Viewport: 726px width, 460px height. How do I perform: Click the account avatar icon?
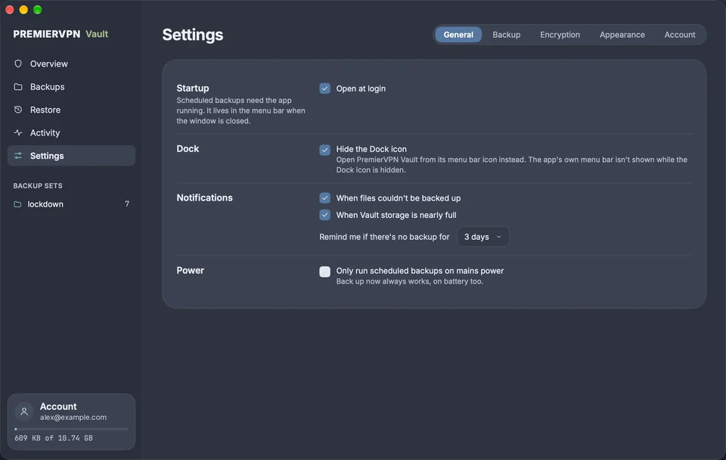pos(24,412)
